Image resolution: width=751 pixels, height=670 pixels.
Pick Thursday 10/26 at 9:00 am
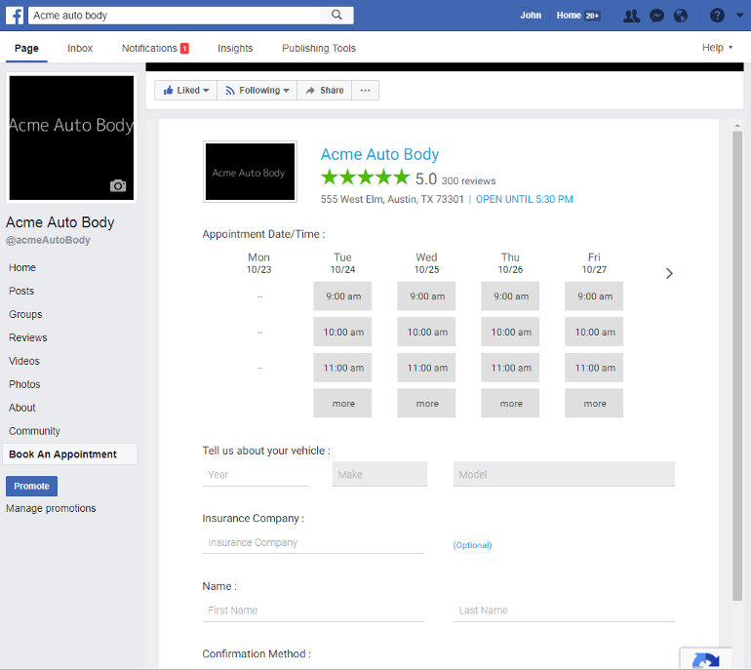click(x=510, y=296)
